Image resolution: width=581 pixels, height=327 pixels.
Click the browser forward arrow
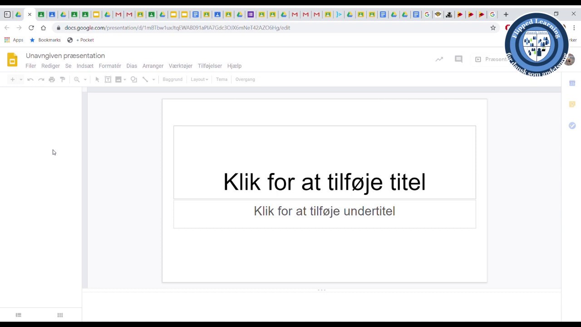pos(19,28)
